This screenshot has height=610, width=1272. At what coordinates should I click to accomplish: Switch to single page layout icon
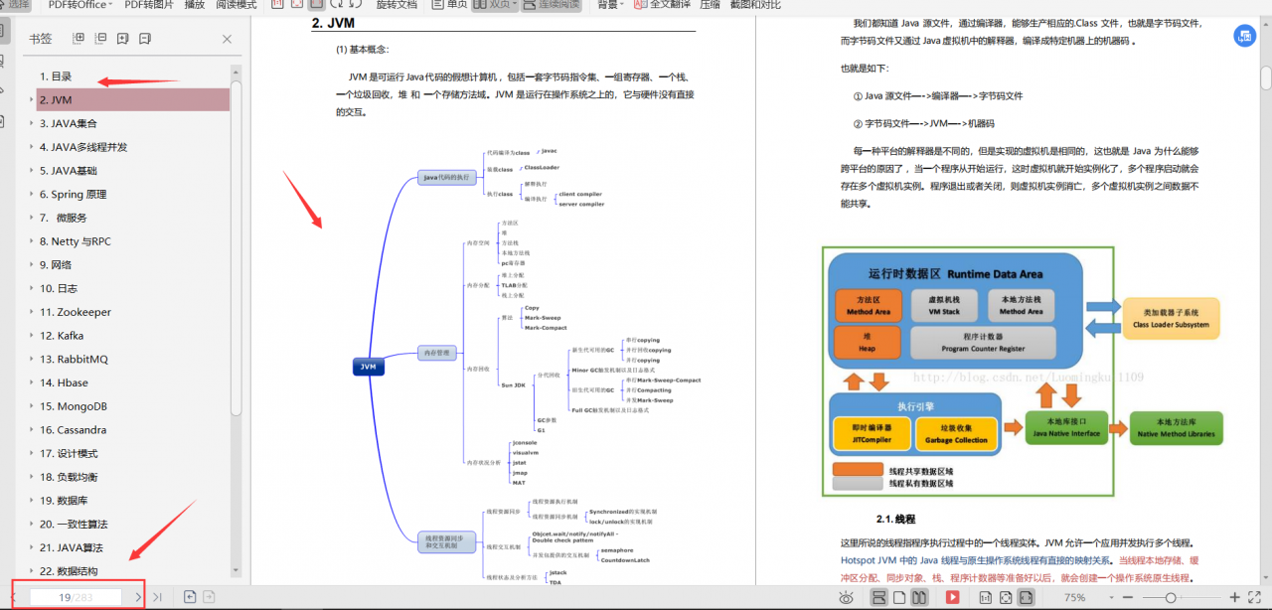click(x=899, y=597)
